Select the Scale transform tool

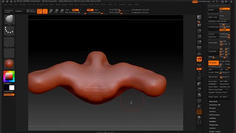(56, 11)
